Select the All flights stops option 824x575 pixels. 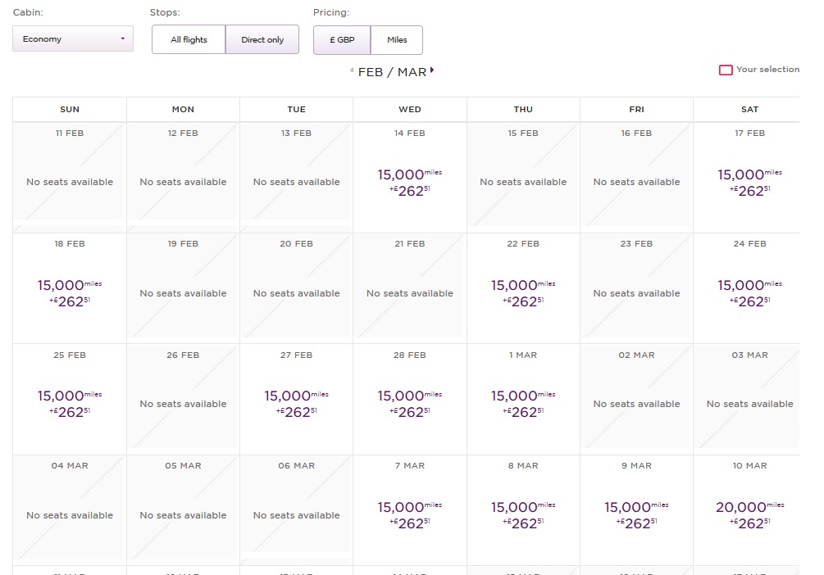(189, 39)
